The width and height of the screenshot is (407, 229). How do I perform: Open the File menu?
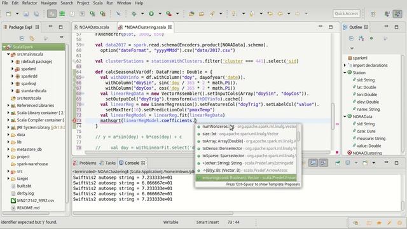pyautogui.click(x=4, y=3)
